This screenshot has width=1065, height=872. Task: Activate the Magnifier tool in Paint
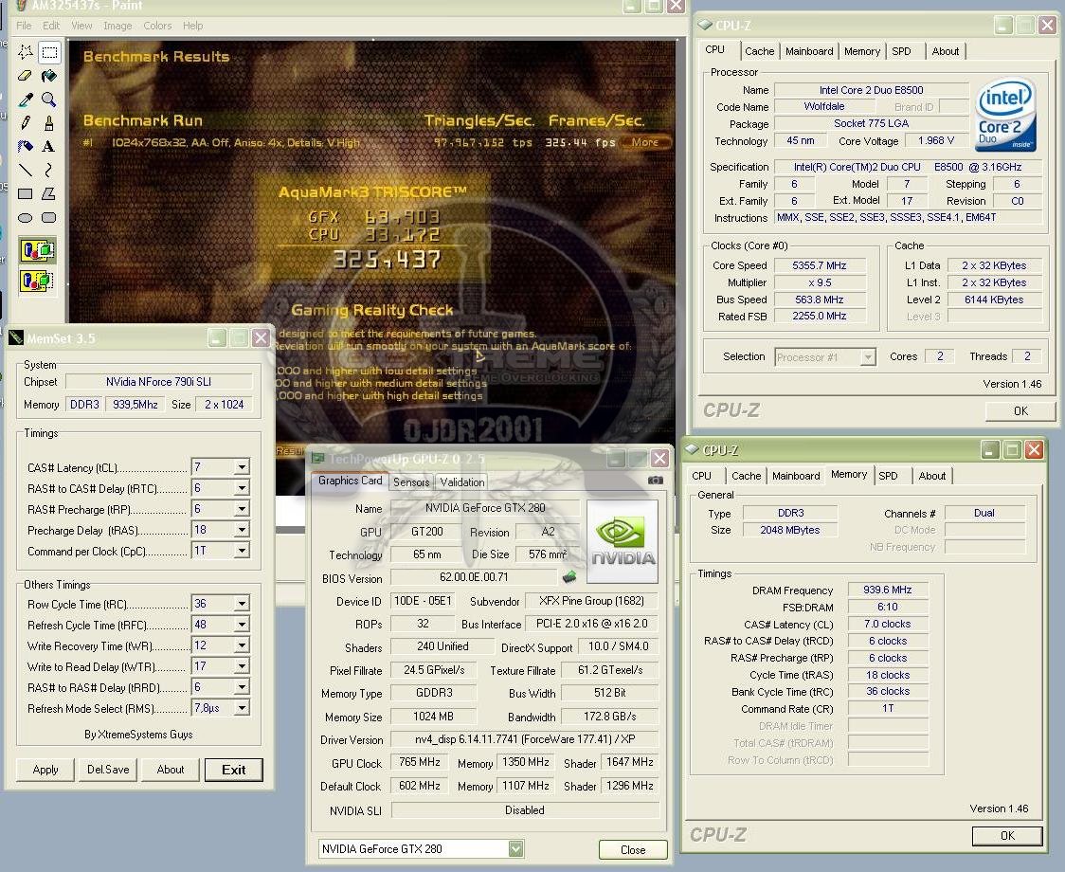(49, 100)
